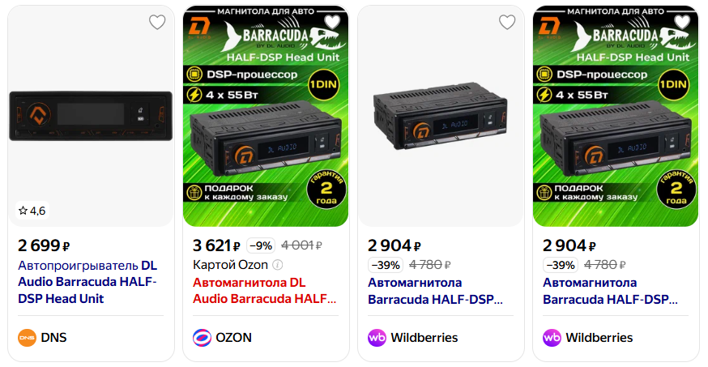Open red Автомагнитола DL Audio Barracuda link
The height and width of the screenshot is (367, 708).
[x=264, y=291]
